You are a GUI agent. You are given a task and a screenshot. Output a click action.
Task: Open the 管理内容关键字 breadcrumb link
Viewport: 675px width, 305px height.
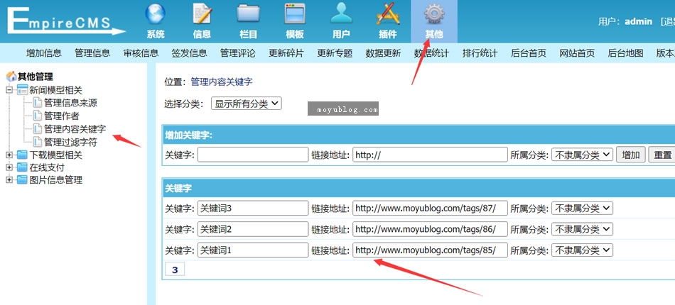point(221,82)
